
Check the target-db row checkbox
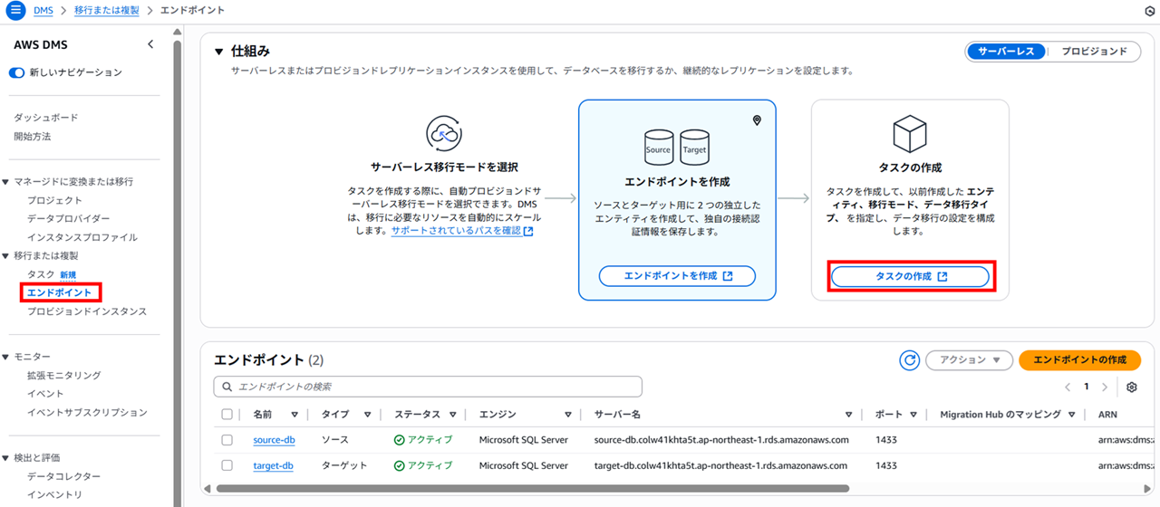point(227,465)
